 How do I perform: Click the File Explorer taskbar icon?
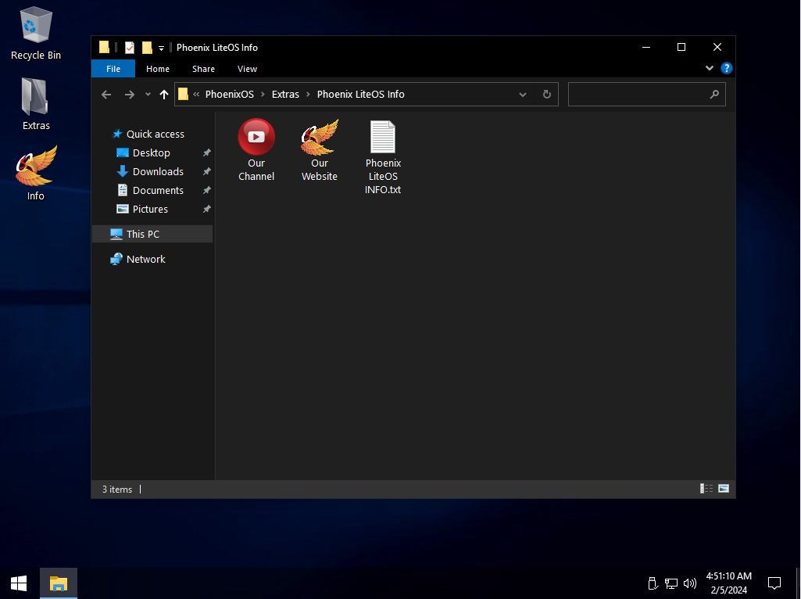click(59, 583)
